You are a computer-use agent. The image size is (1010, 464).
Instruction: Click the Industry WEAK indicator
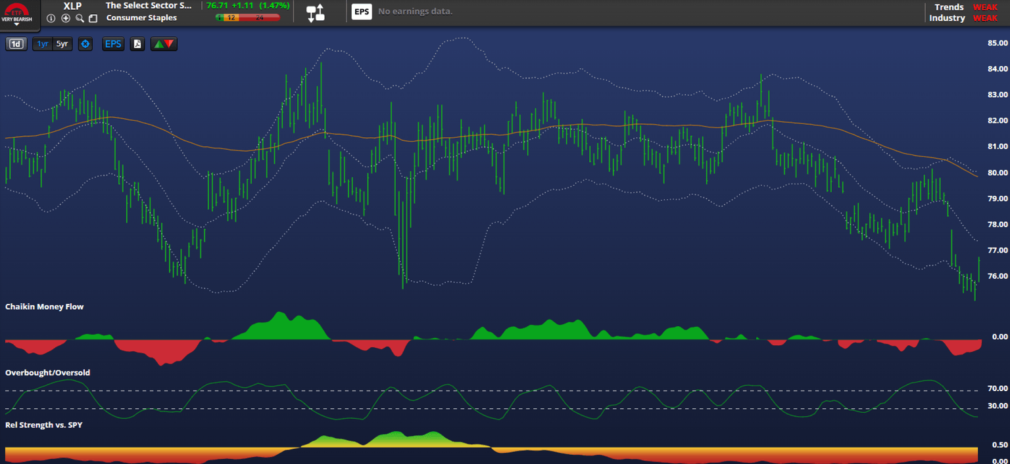pyautogui.click(x=985, y=18)
